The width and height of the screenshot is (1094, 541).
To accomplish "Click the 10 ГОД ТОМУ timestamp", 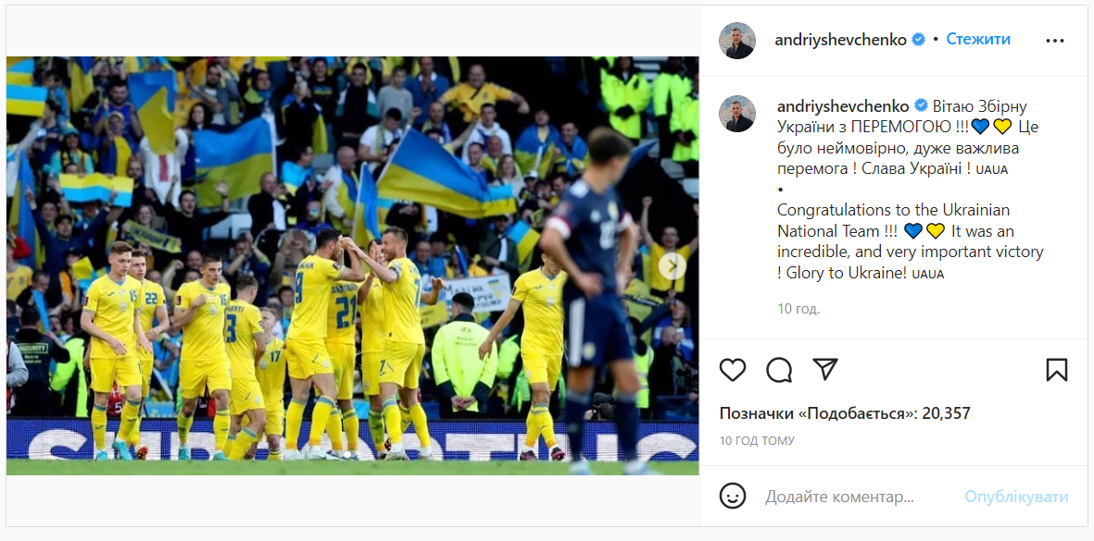I will (x=757, y=441).
